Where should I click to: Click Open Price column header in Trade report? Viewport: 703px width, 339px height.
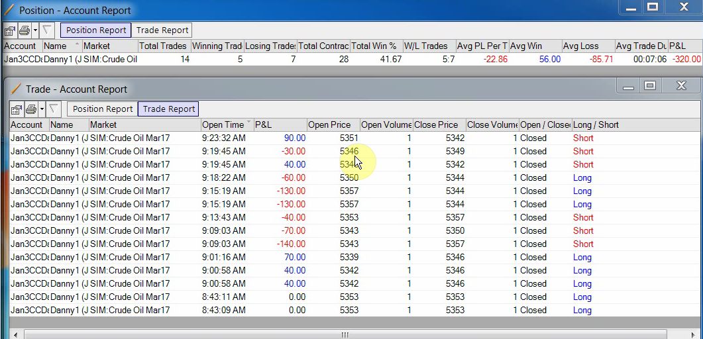[x=333, y=125]
